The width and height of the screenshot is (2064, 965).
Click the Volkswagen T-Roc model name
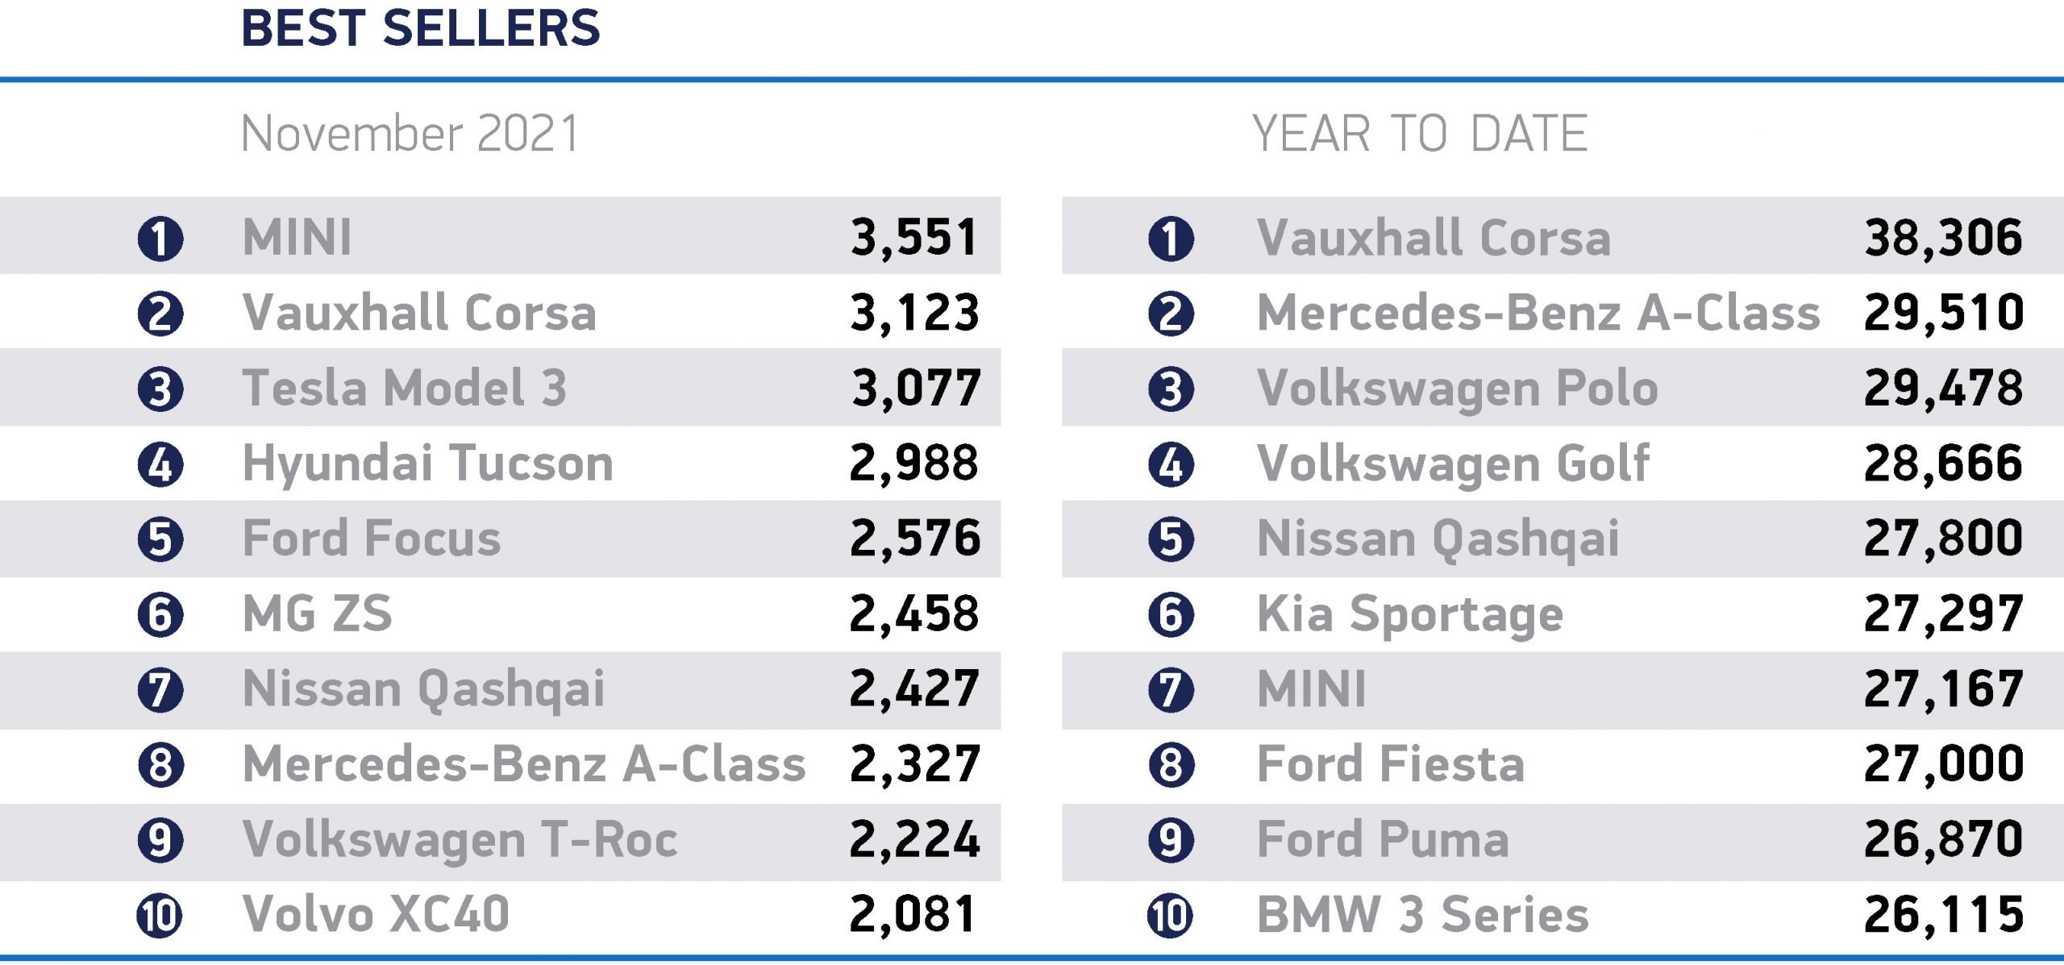point(460,839)
